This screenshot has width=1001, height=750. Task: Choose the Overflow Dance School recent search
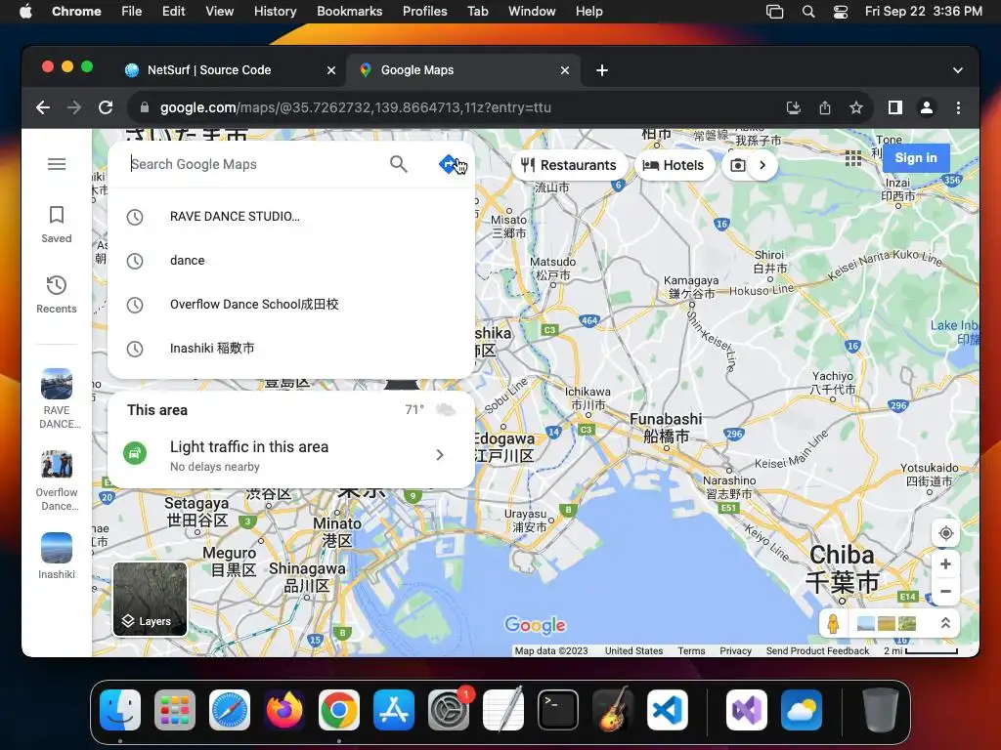(291, 305)
